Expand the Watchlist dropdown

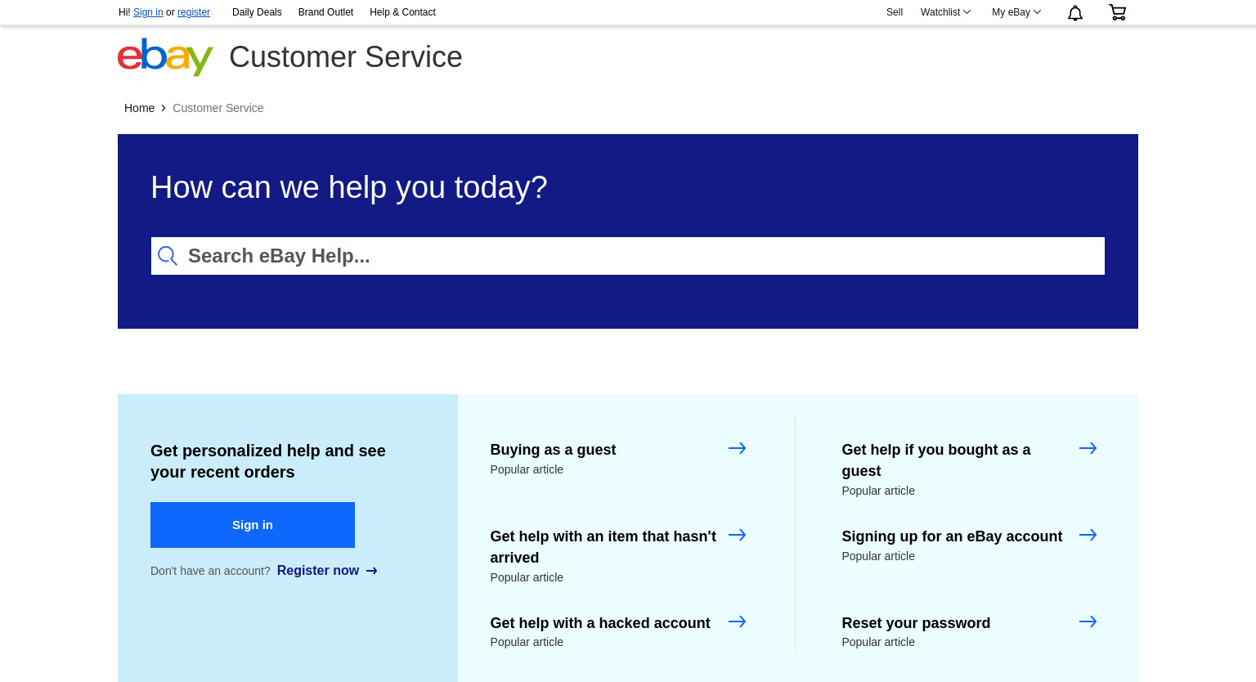pos(945,12)
